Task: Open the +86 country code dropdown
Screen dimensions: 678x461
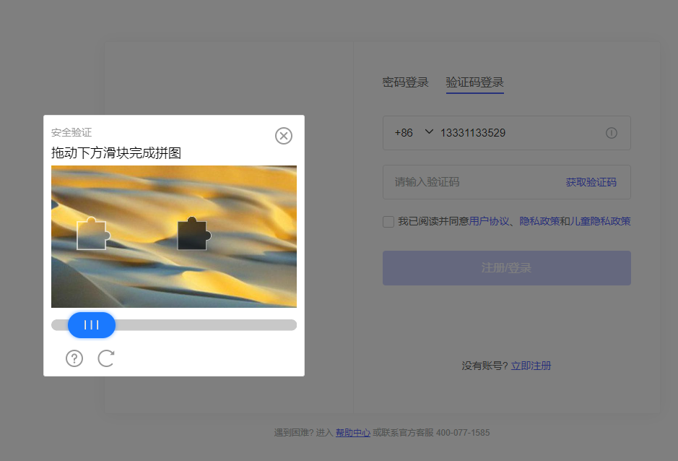Action: [414, 133]
